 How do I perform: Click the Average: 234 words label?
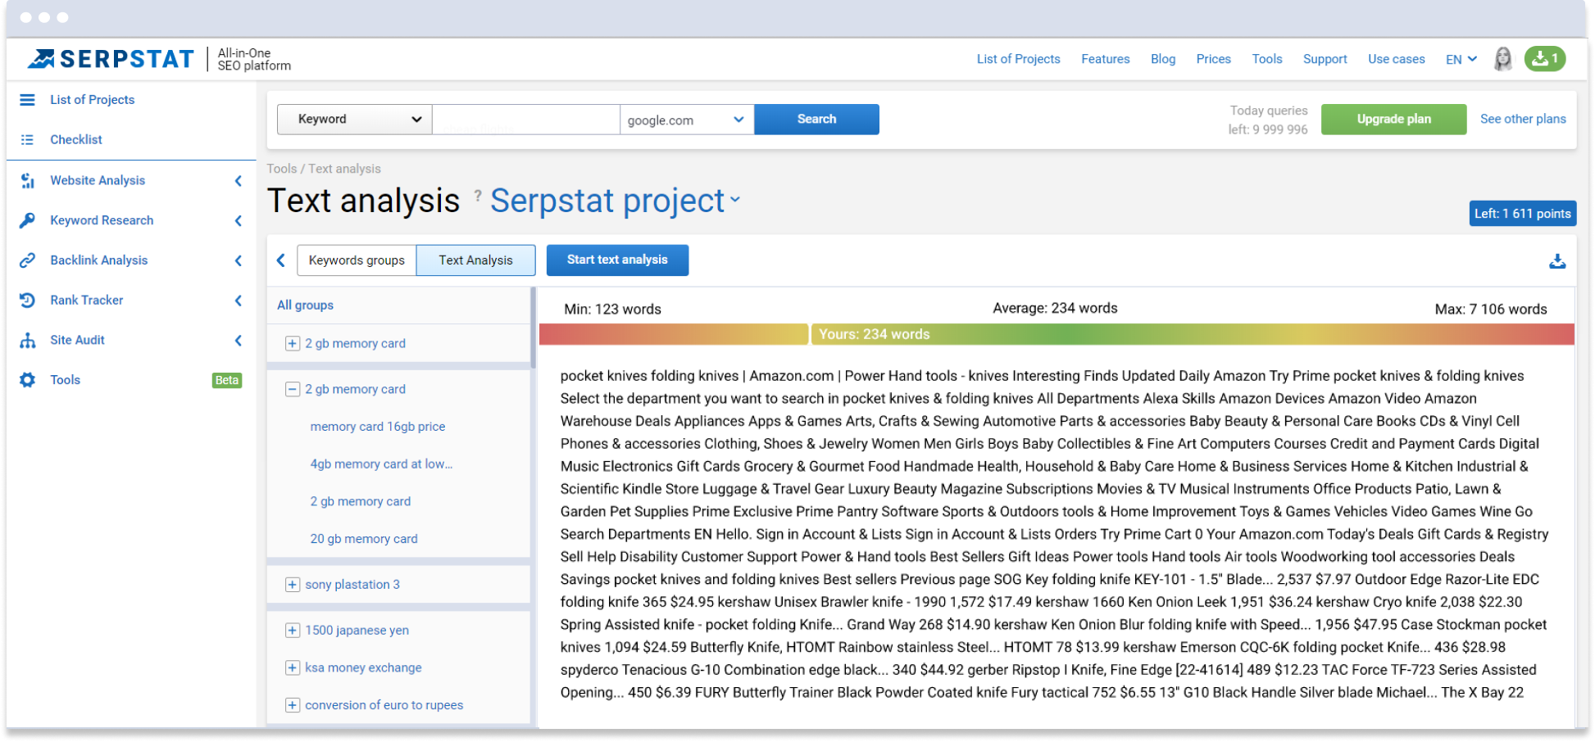pos(1055,309)
